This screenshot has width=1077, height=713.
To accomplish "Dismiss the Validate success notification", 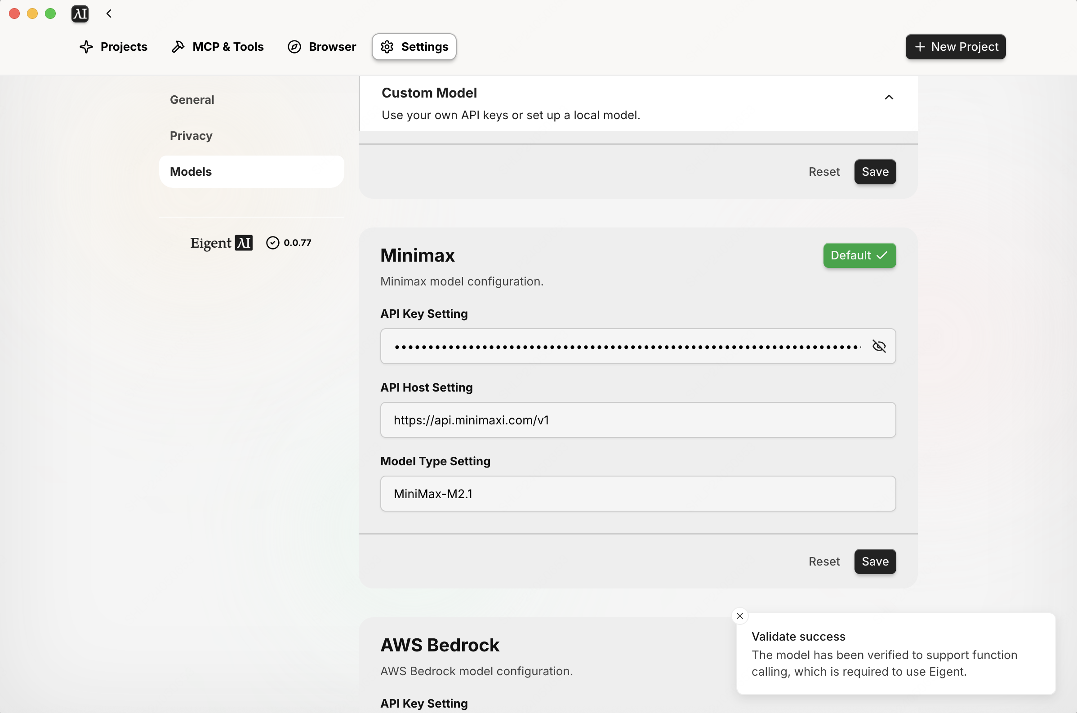I will pyautogui.click(x=740, y=616).
